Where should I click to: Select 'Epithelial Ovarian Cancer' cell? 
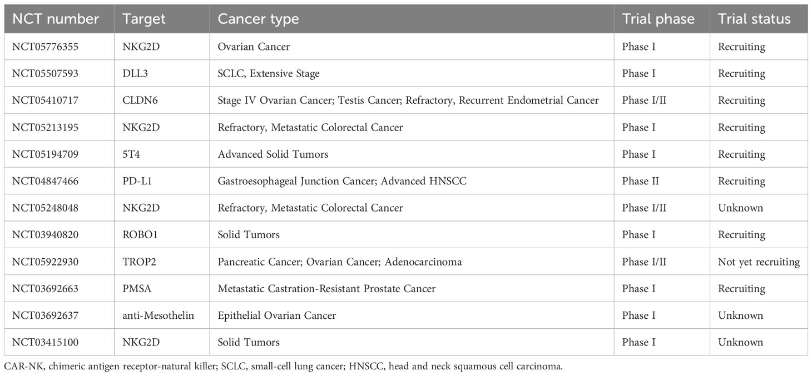click(x=276, y=315)
